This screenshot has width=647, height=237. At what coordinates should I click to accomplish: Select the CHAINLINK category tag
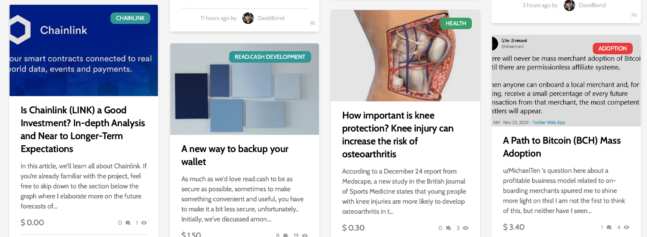[x=130, y=18]
